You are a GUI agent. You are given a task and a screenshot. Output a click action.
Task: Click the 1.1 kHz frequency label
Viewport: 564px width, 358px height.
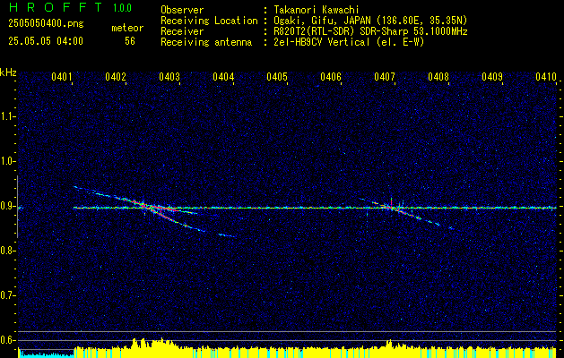pos(7,116)
